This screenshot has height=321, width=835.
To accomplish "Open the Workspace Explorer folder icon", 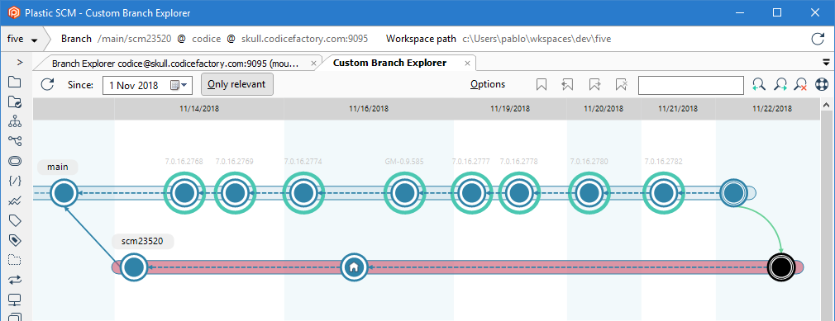I will pyautogui.click(x=15, y=82).
